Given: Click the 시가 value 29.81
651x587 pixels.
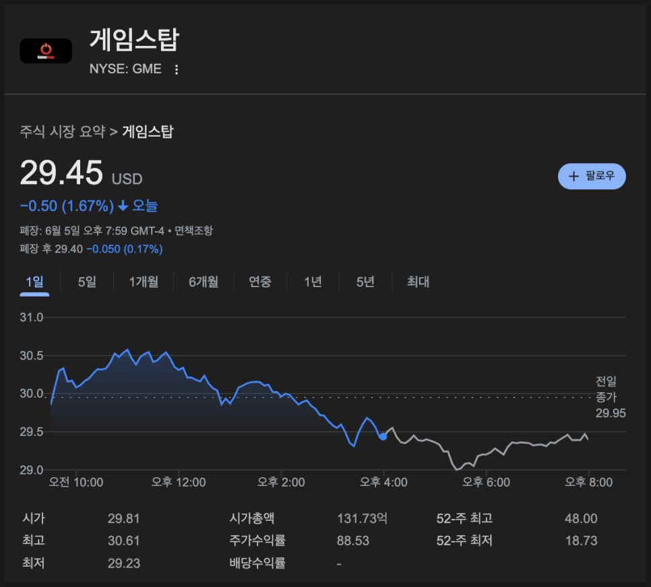Looking at the screenshot, I should point(124,518).
